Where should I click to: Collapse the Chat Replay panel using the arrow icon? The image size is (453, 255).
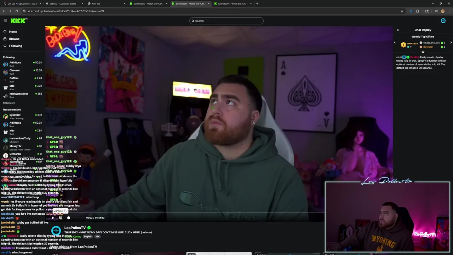[398, 30]
